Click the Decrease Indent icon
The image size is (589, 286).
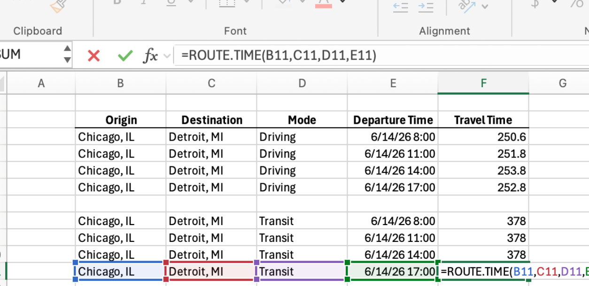400,6
